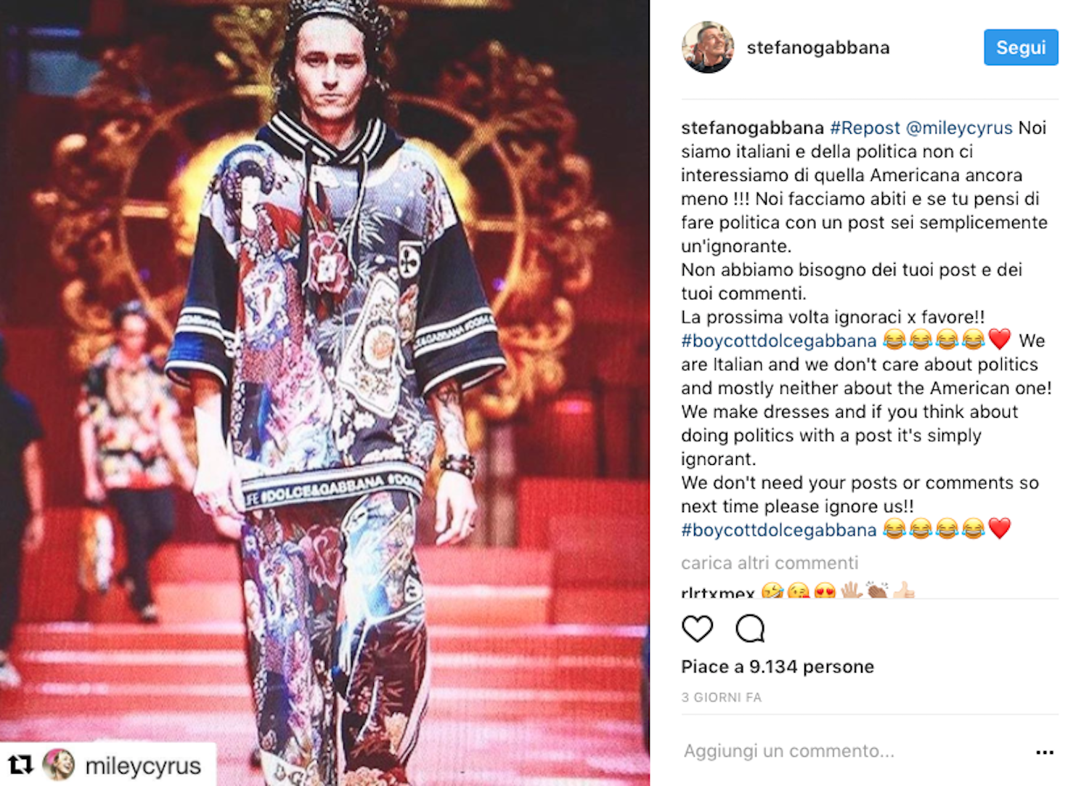Click 'Piace a 9.134 persone' likes count
Screen dimensions: 1089x786
(x=778, y=667)
